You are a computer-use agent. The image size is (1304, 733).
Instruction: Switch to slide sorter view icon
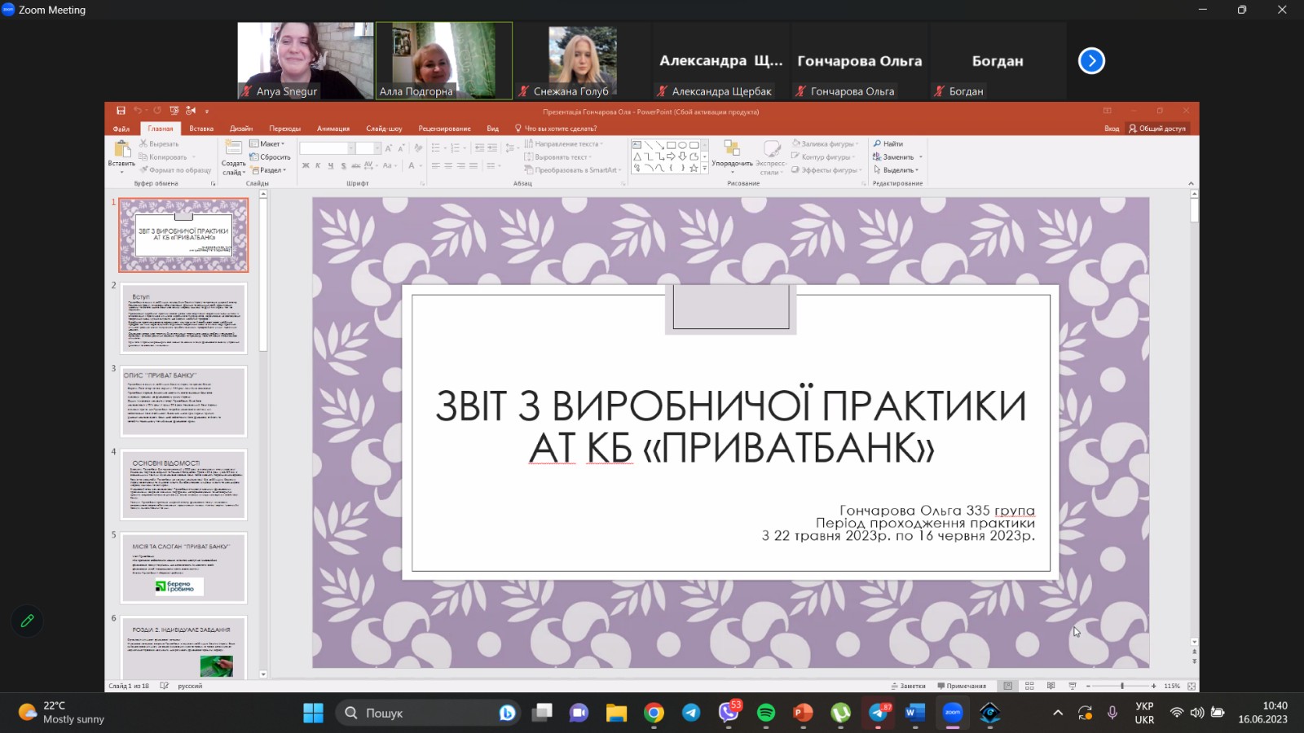point(1029,686)
